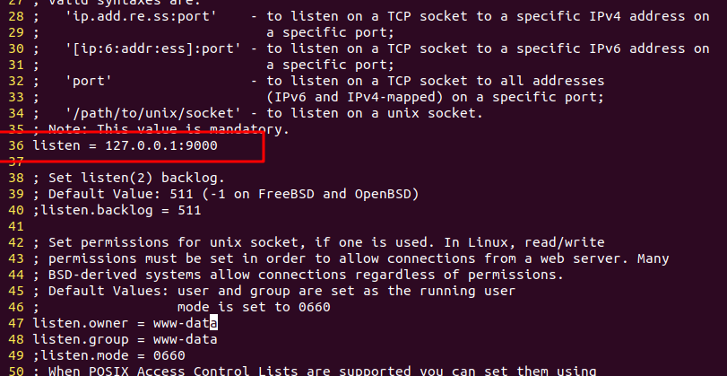
Task: Click the '[ip:6:addr:ess]:port' comment text
Action: coord(153,48)
